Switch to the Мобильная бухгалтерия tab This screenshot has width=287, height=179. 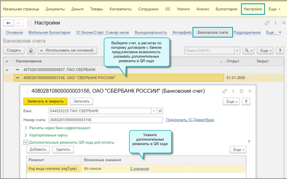pyautogui.click(x=49, y=33)
